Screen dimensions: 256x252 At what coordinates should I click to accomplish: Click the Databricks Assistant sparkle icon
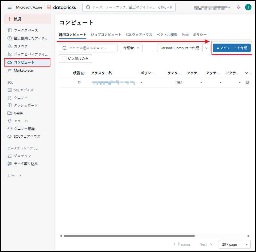(239, 7)
